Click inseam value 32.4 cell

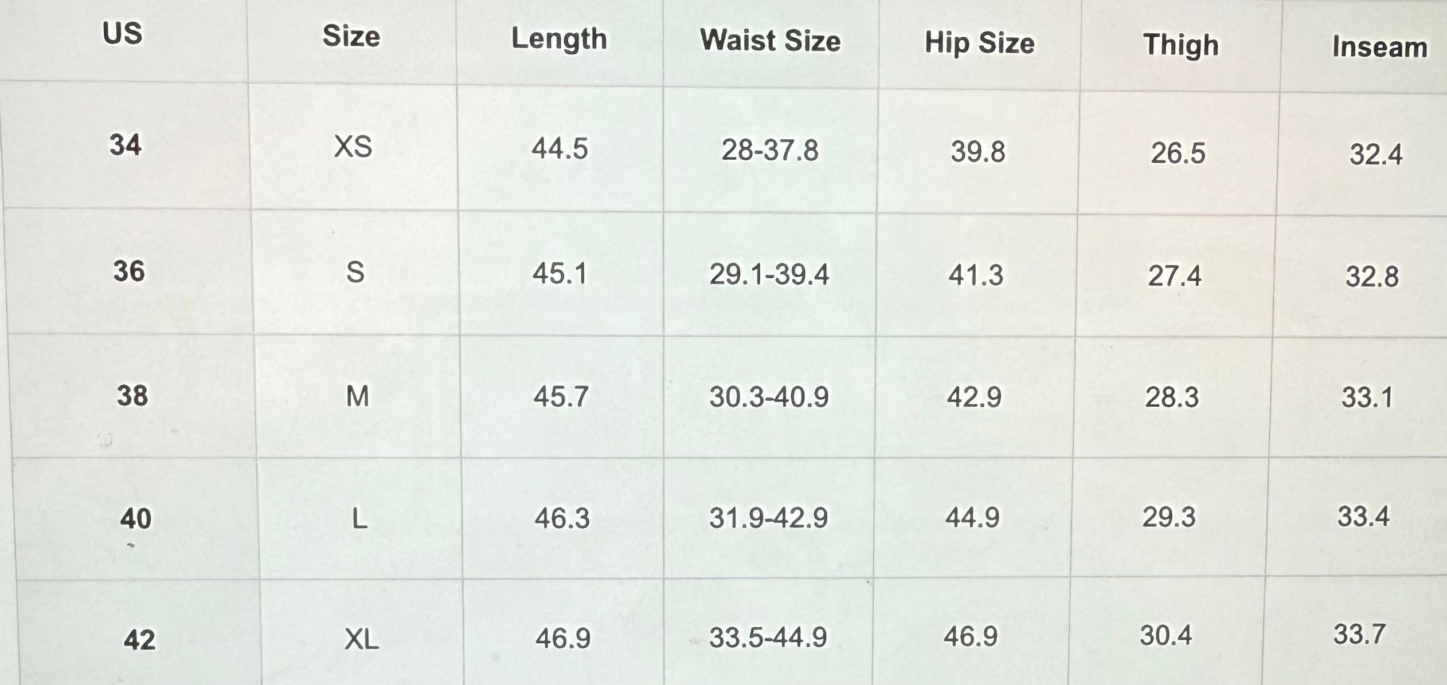tap(1376, 155)
